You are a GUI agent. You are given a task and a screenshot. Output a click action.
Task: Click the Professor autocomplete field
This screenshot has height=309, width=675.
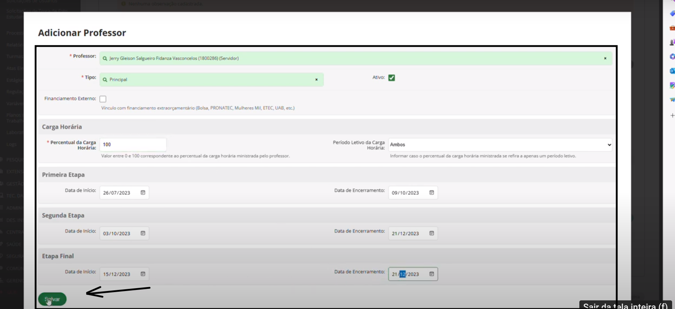coord(356,58)
